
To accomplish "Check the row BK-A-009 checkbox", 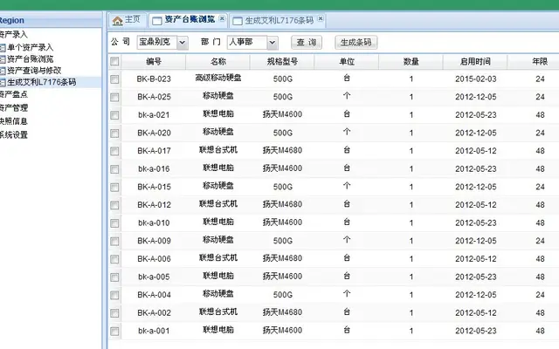I will coord(114,241).
